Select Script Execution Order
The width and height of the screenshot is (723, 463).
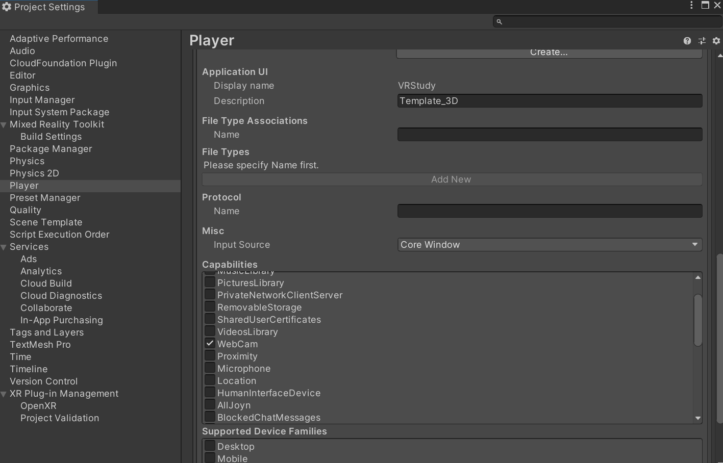(60, 235)
